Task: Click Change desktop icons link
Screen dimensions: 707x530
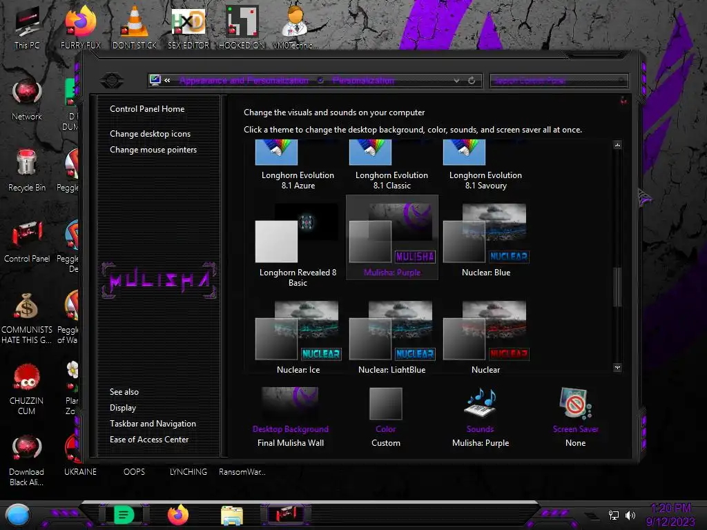Action: (x=150, y=134)
